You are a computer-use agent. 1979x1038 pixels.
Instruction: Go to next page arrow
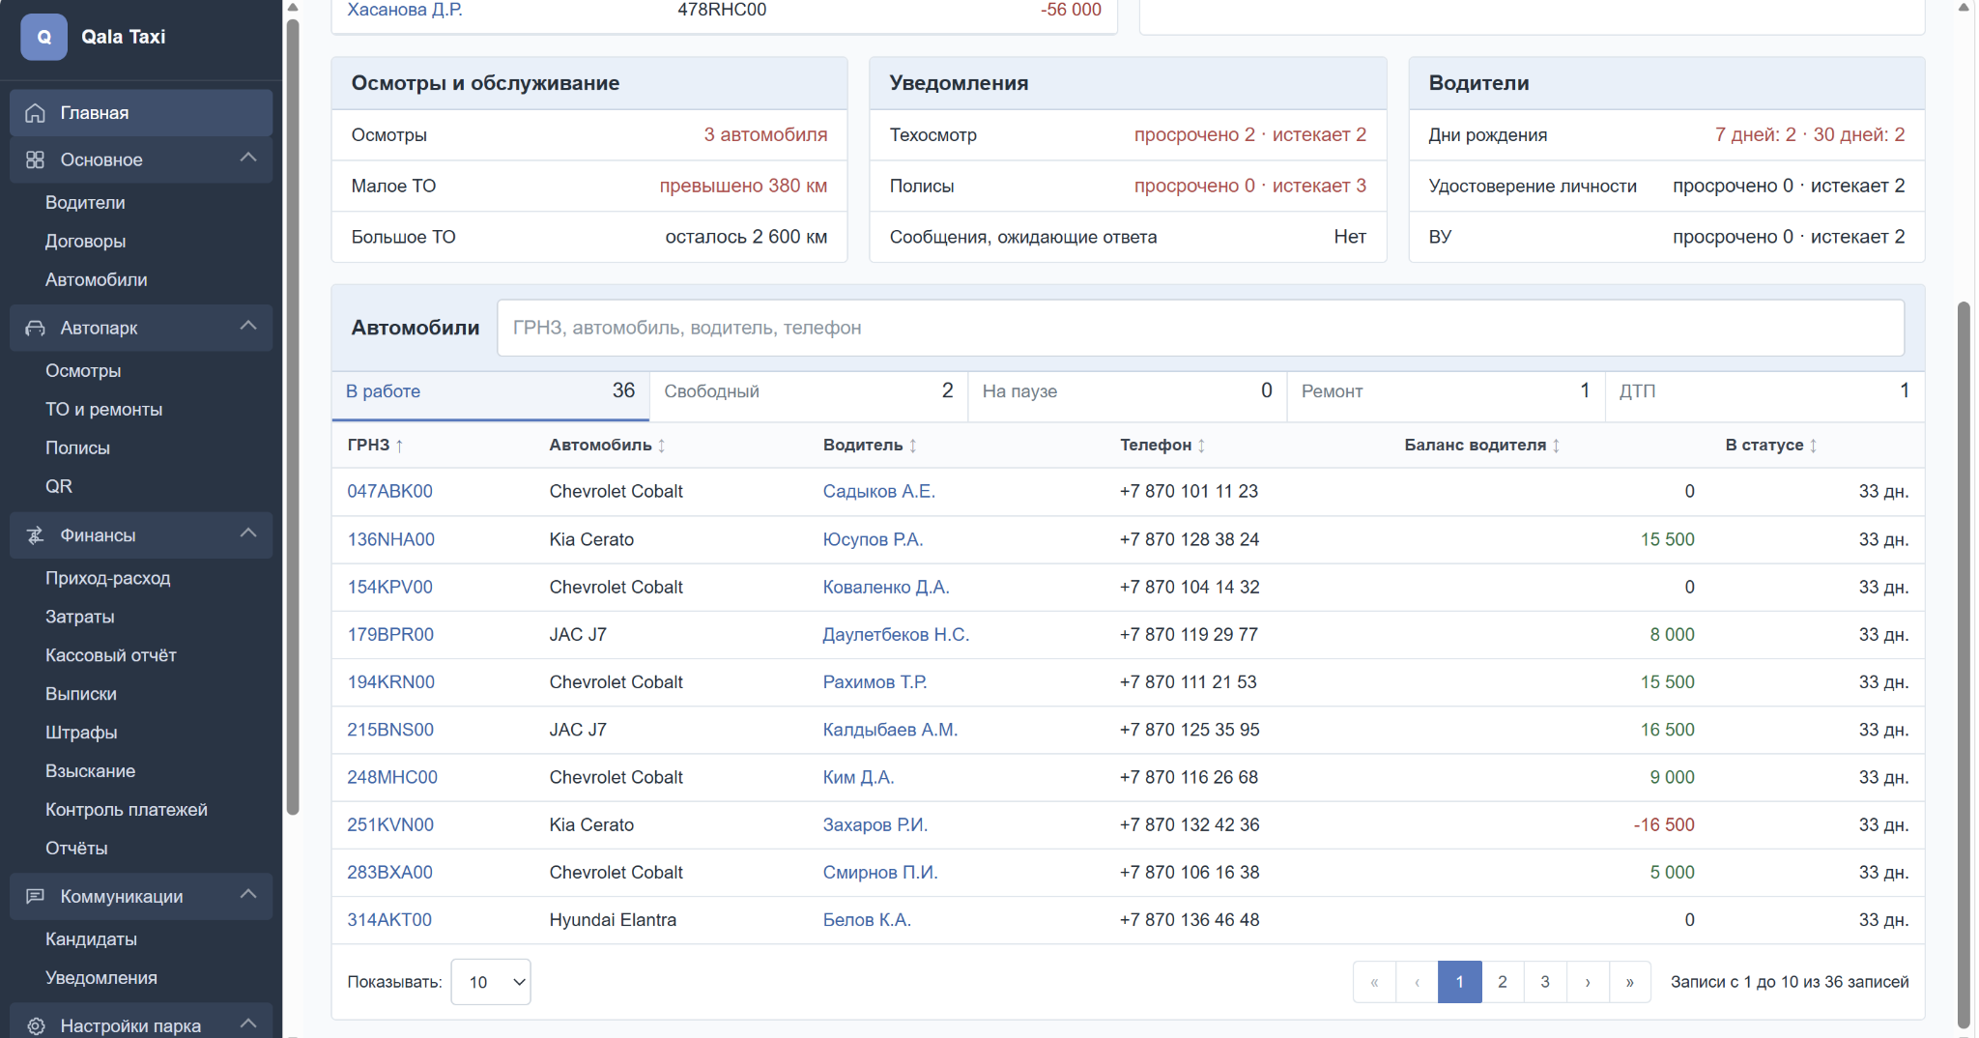tap(1588, 982)
